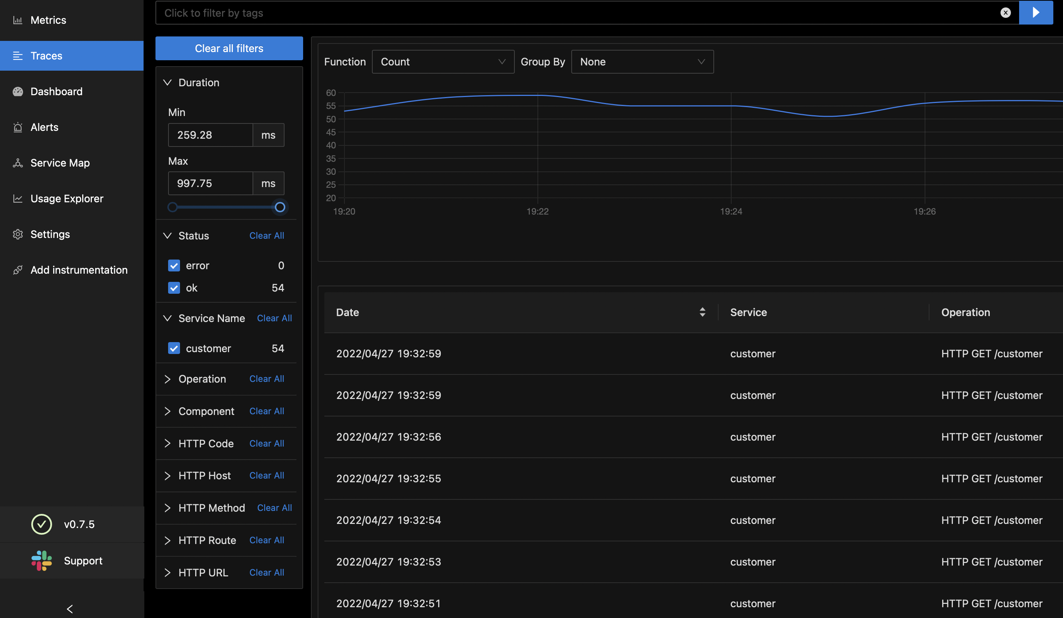This screenshot has width=1063, height=618.
Task: Sort the table by Date column arrows
Action: point(702,312)
